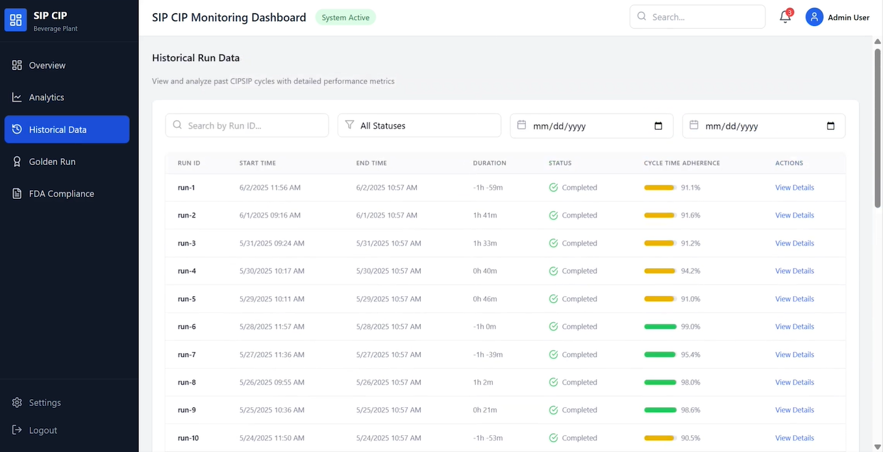Open View Details link for run-8

[x=794, y=383]
